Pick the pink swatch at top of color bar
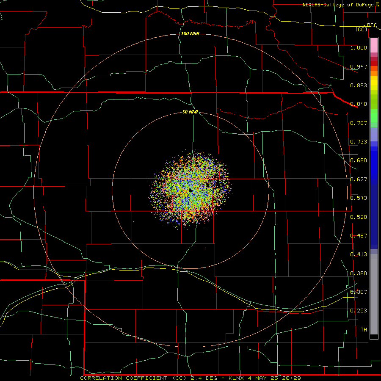This screenshot has height=381, width=381. pyautogui.click(x=374, y=45)
